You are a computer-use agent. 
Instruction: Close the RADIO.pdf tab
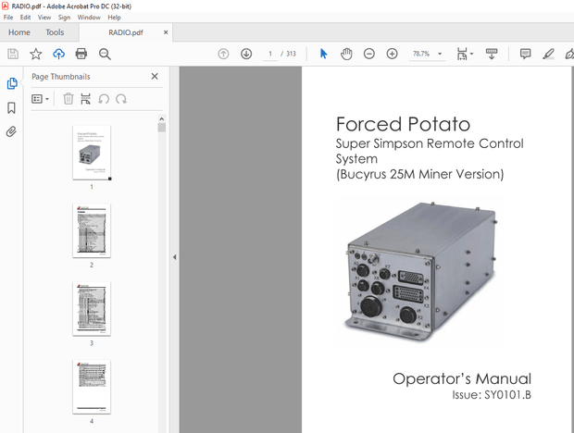pyautogui.click(x=166, y=32)
